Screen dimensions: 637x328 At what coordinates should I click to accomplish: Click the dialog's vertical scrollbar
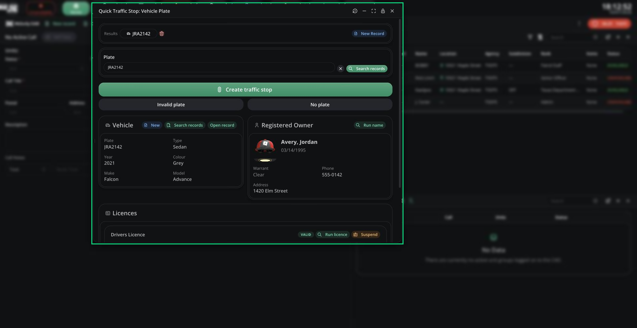[400, 103]
